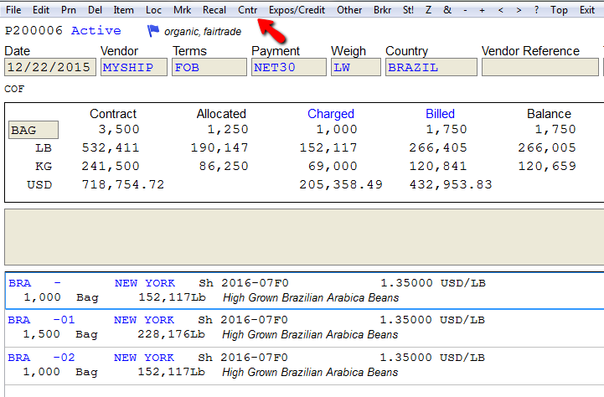Click NEW YORK in BRA -02 row
This screenshot has height=397, width=604.
[x=144, y=358]
